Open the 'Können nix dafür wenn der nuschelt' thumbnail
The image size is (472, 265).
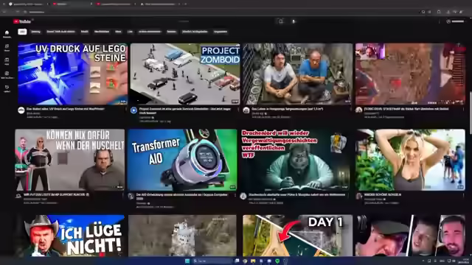(70, 160)
